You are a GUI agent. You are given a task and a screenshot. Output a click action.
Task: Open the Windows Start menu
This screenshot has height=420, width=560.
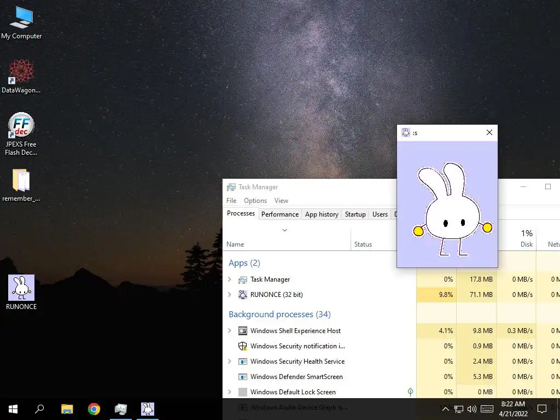point(13,409)
